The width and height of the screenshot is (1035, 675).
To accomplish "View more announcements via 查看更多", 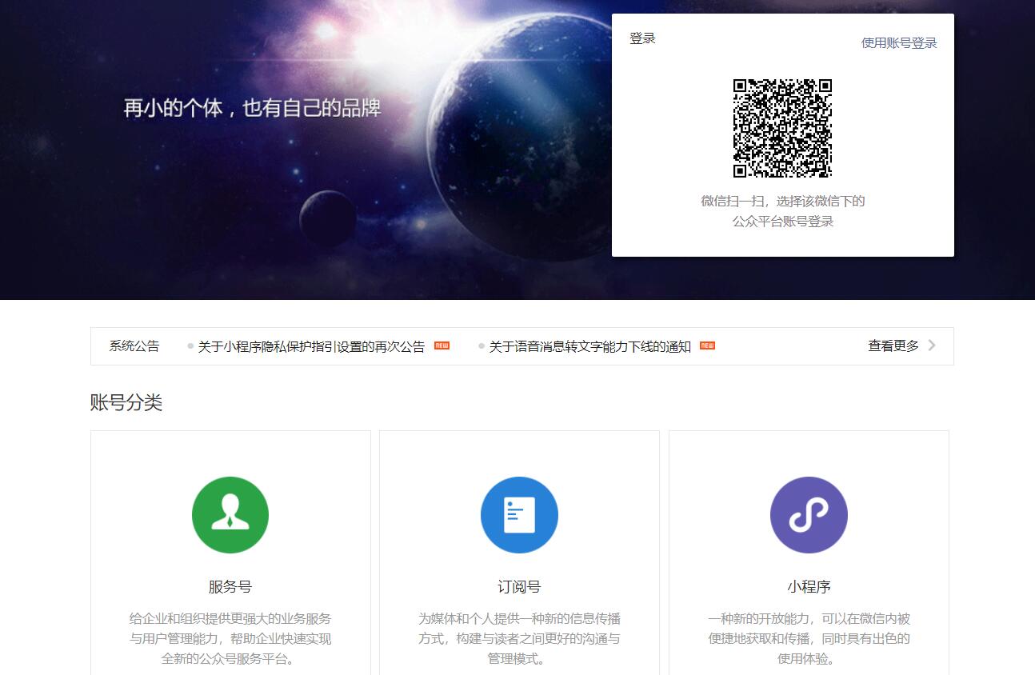I will [x=893, y=346].
